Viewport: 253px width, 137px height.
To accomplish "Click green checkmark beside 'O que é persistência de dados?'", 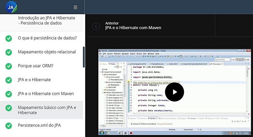I will pyautogui.click(x=9, y=38).
